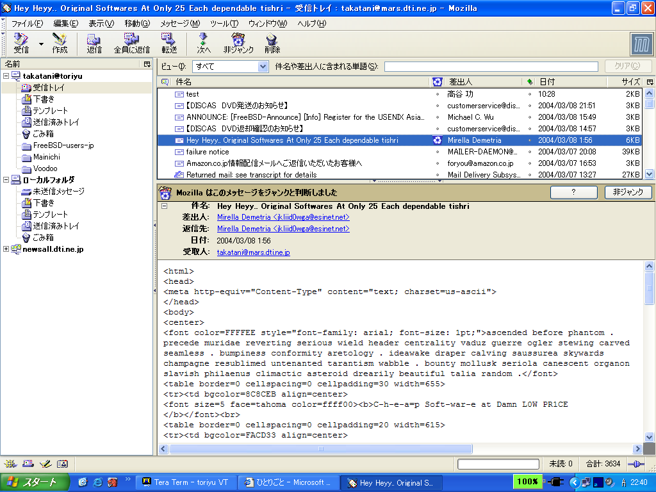This screenshot has width=656, height=492.
Task: Collapse the message header twisty
Action: [165, 206]
